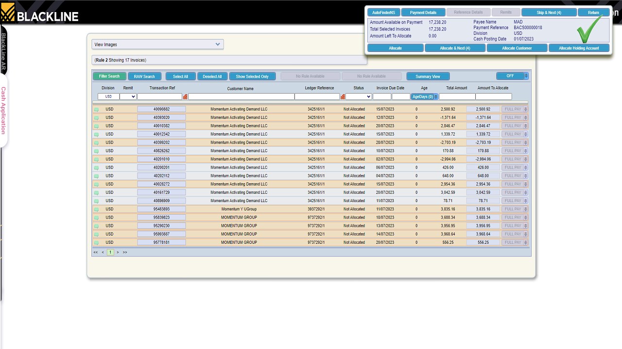Go to the previous page of invoices
This screenshot has height=349, width=622.
[103, 253]
